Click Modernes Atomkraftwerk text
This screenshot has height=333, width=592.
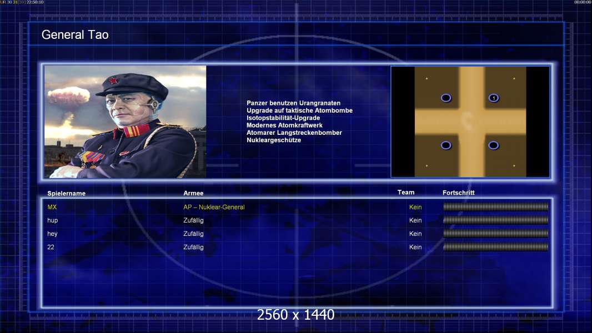284,125
